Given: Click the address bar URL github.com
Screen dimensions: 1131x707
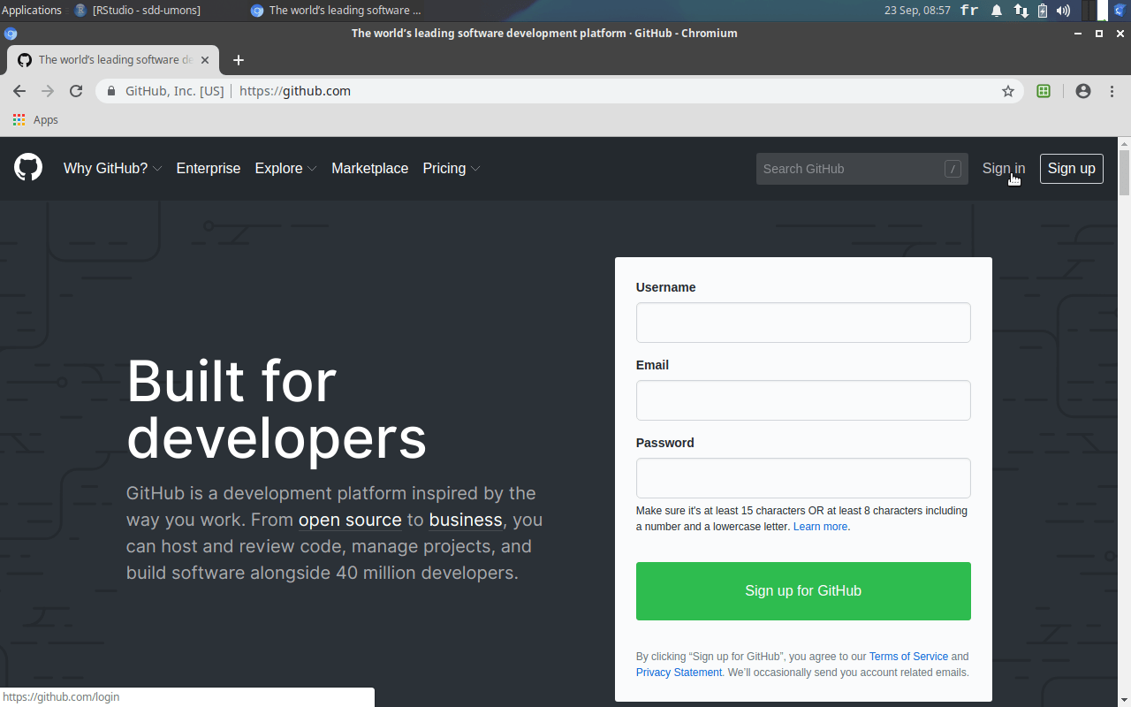Looking at the screenshot, I should tap(295, 91).
